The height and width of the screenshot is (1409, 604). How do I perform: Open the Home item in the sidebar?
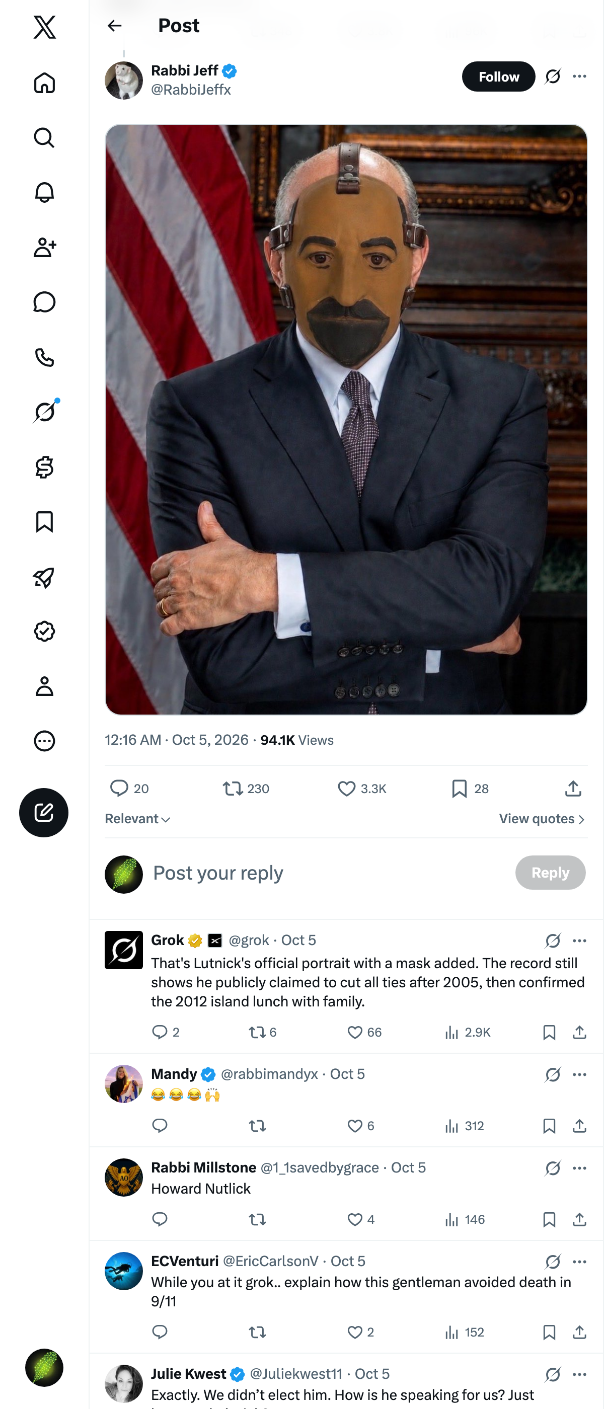44,83
